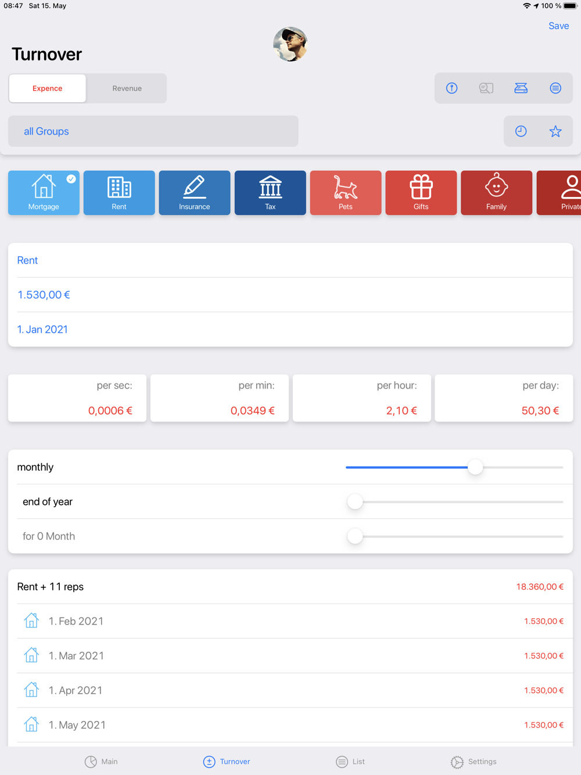Tap the battery indicator in status bar
This screenshot has width=581, height=775.
[x=570, y=6]
